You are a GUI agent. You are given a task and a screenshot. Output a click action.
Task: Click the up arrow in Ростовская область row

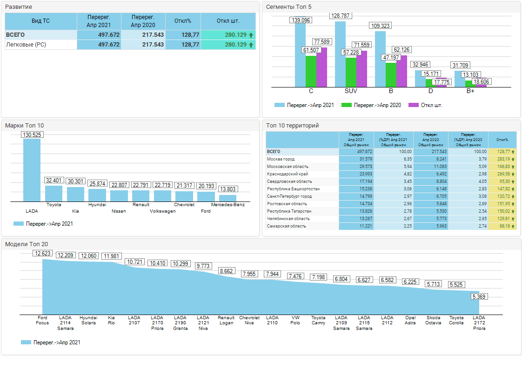513,204
